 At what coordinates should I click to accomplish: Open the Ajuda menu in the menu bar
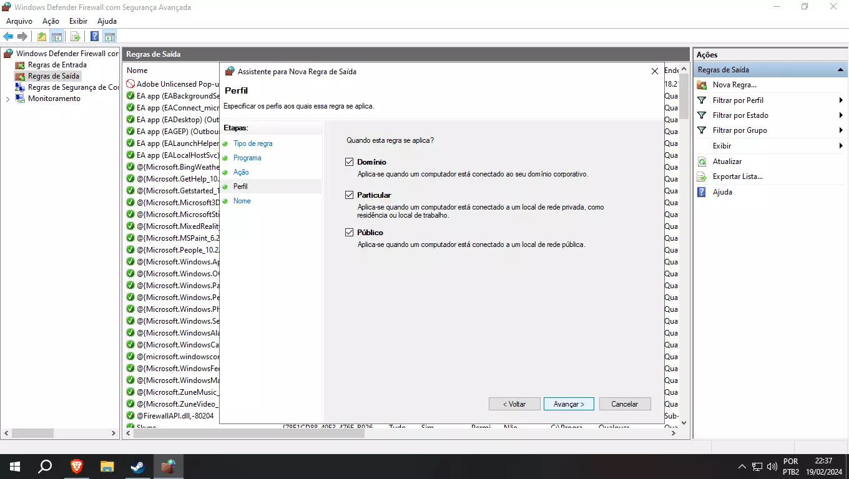(x=107, y=21)
